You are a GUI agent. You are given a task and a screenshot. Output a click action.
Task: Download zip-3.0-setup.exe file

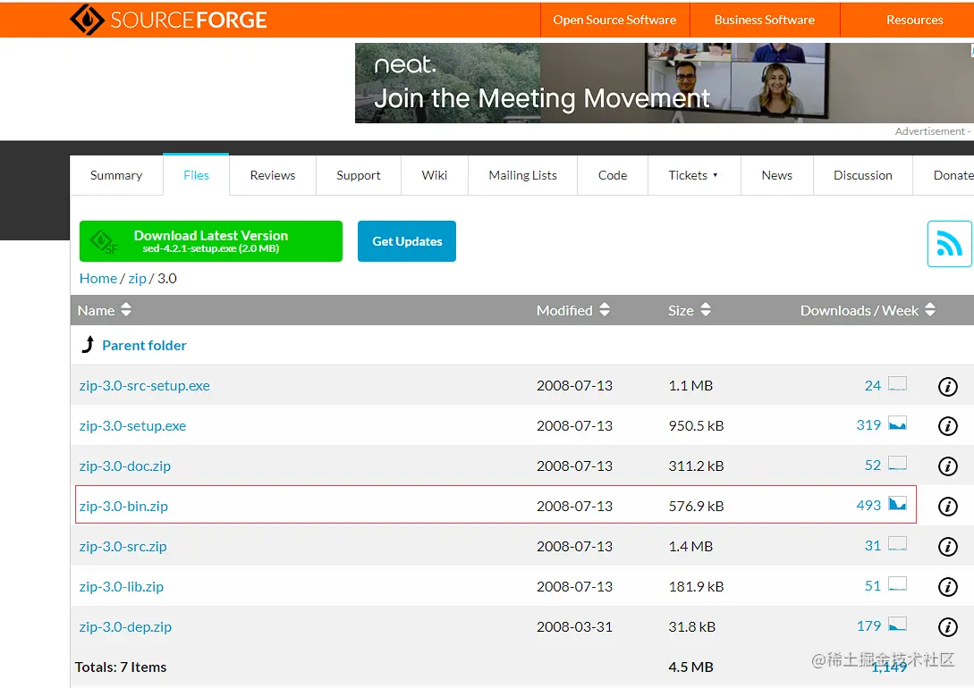pos(133,426)
